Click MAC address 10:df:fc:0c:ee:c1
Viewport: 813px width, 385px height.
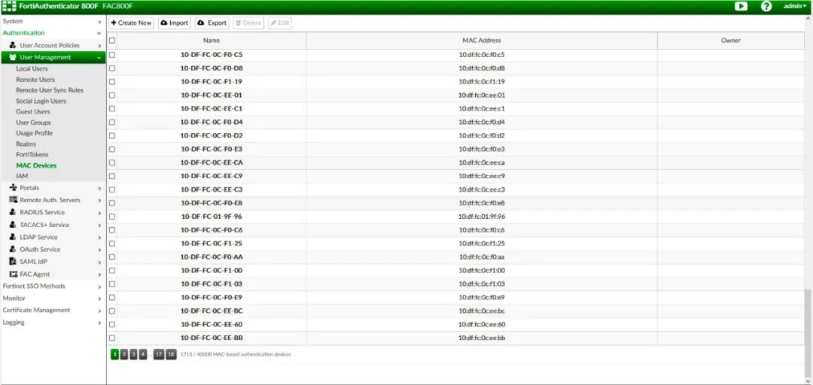(x=482, y=109)
